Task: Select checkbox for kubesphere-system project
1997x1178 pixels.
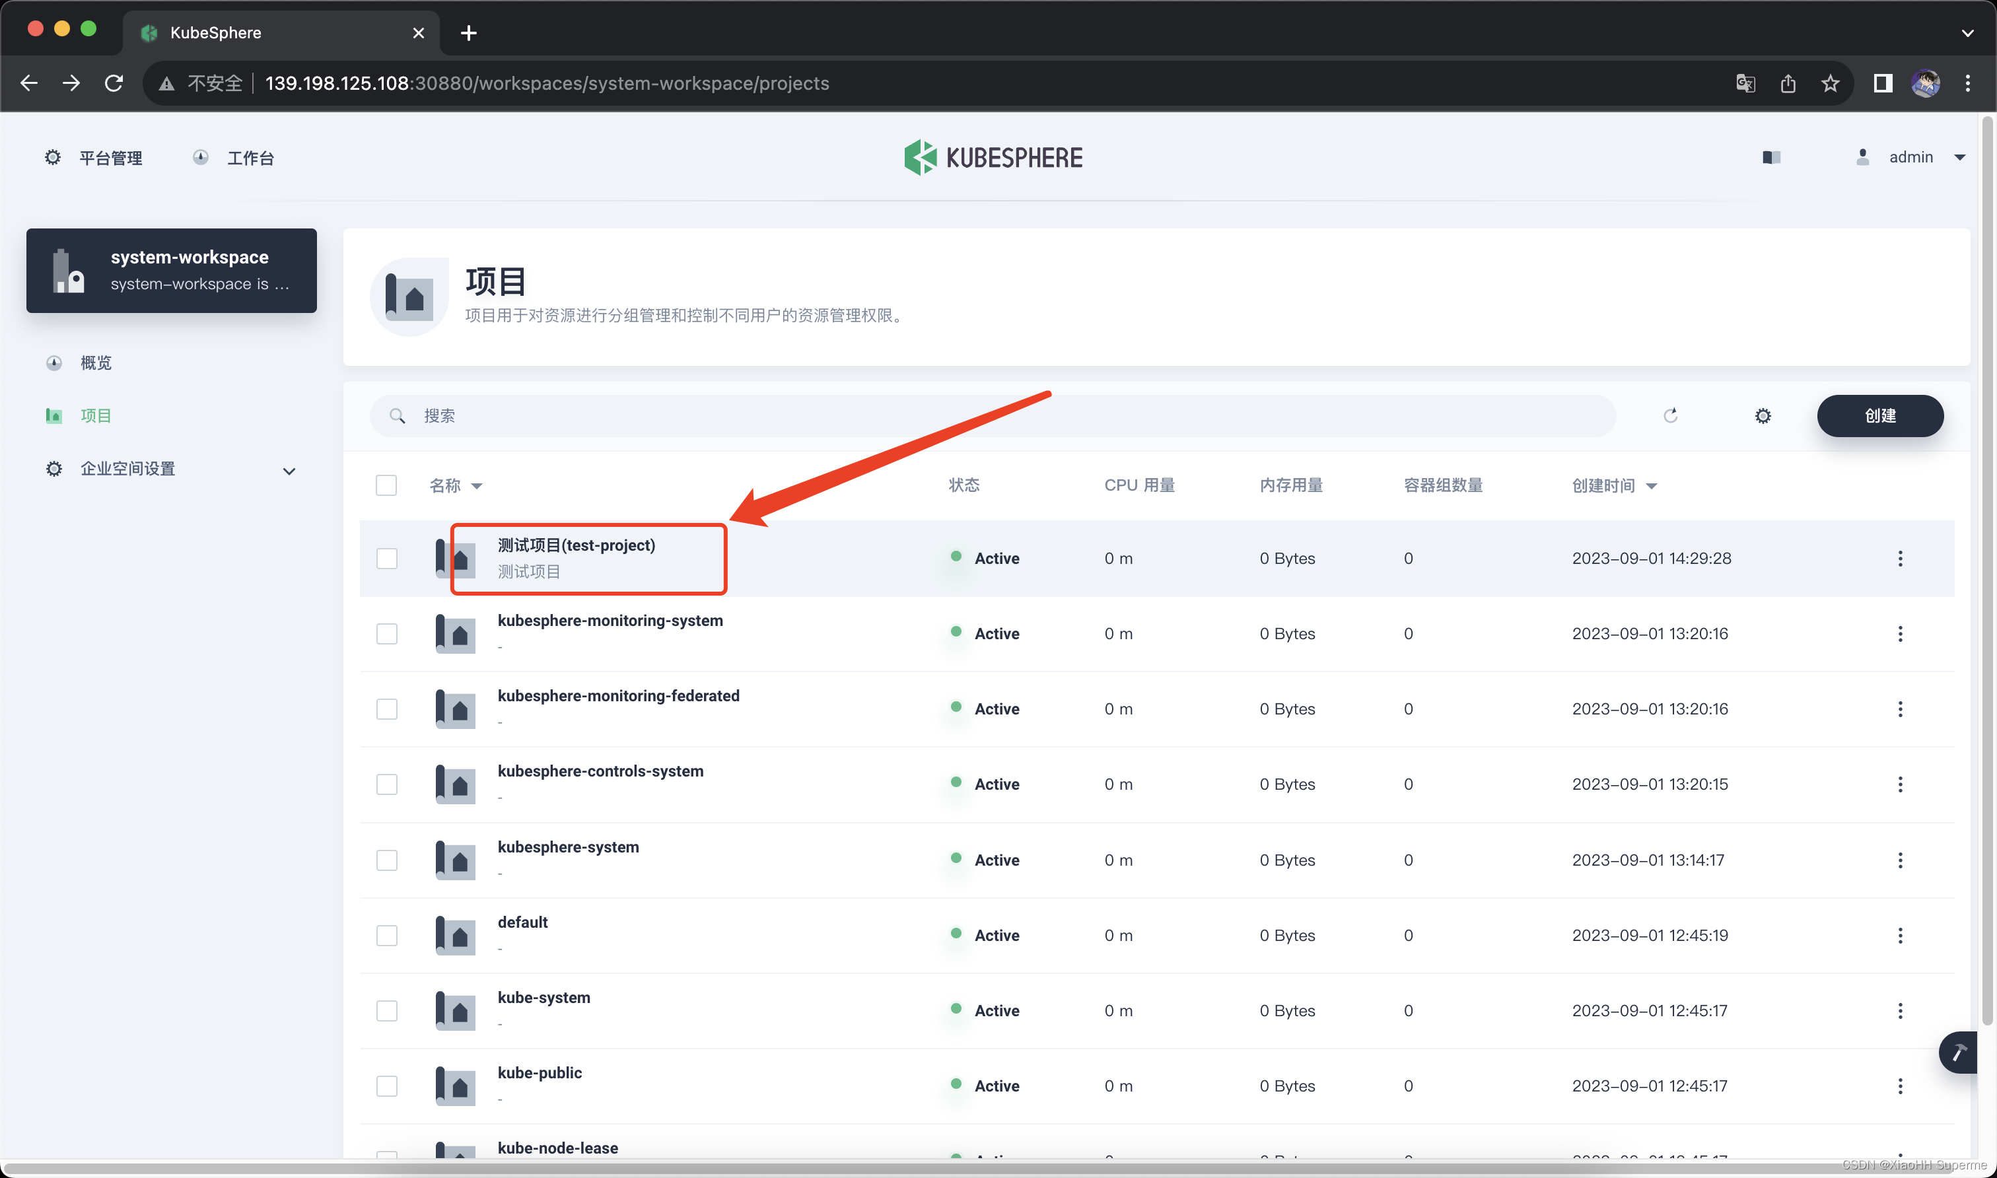Action: pyautogui.click(x=386, y=860)
